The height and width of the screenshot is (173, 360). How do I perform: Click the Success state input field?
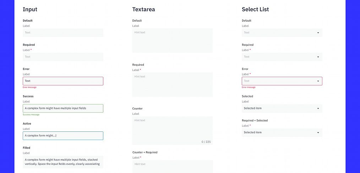coord(63,108)
